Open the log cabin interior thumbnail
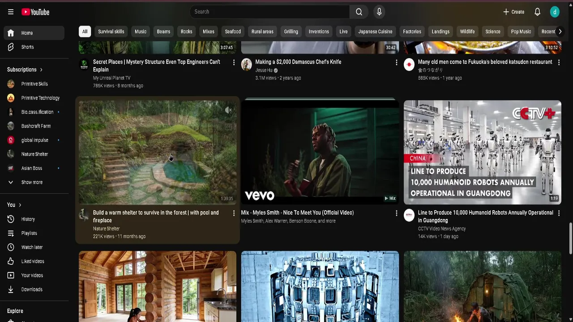This screenshot has height=322, width=573. click(158, 286)
